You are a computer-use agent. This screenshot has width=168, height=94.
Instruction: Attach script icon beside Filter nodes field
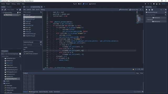tap(20, 10)
